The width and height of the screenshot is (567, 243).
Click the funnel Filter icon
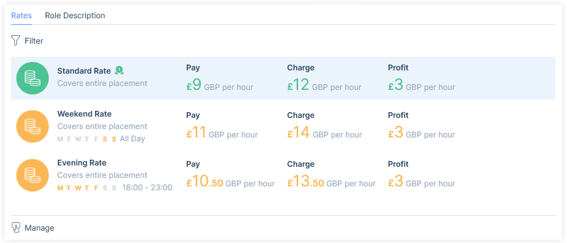tap(16, 40)
